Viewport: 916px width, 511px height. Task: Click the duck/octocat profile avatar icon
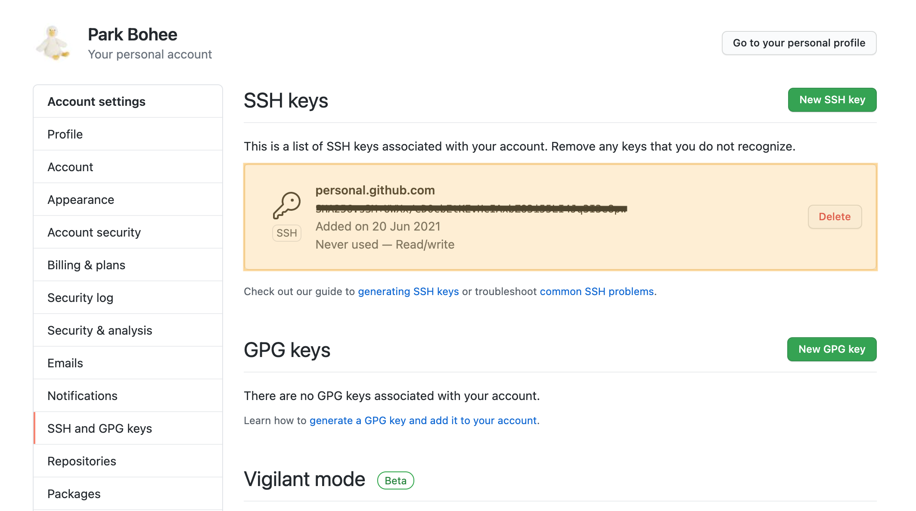click(x=54, y=43)
